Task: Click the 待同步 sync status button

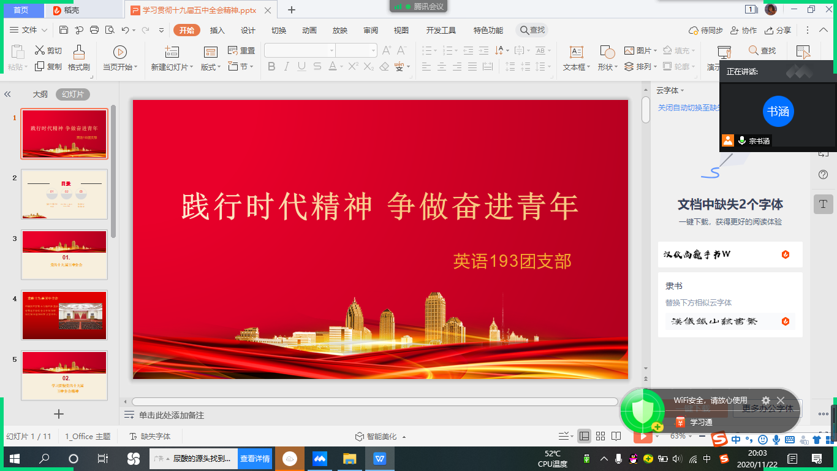Action: pyautogui.click(x=705, y=30)
